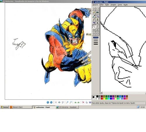
Task: Click Best Fit icon in image viewer
Action: tap(56, 102)
